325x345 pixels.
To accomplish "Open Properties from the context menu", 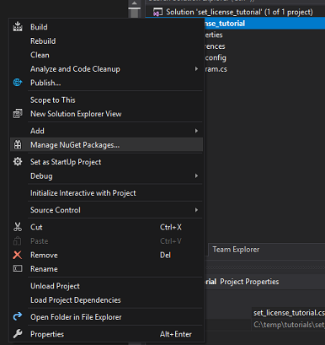I will point(106,334).
